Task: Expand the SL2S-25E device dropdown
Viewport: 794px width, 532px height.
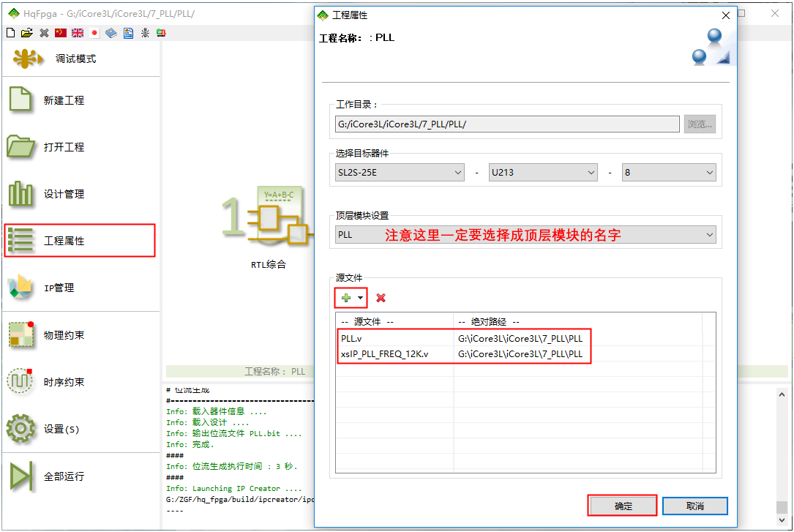Action: pyautogui.click(x=400, y=173)
